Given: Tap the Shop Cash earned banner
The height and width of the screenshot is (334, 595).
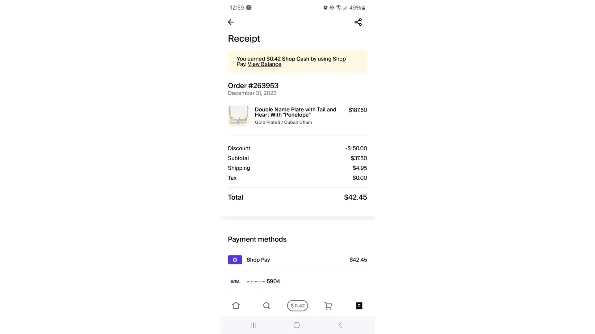Looking at the screenshot, I should tap(297, 61).
